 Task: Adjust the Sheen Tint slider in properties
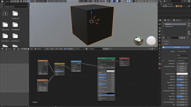182,96
